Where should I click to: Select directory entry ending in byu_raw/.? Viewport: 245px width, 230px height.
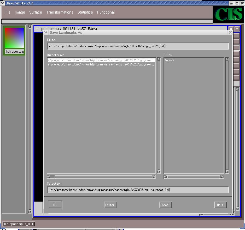coord(101,60)
